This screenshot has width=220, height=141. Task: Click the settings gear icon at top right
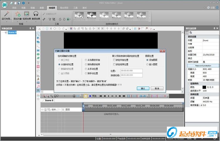208,8
